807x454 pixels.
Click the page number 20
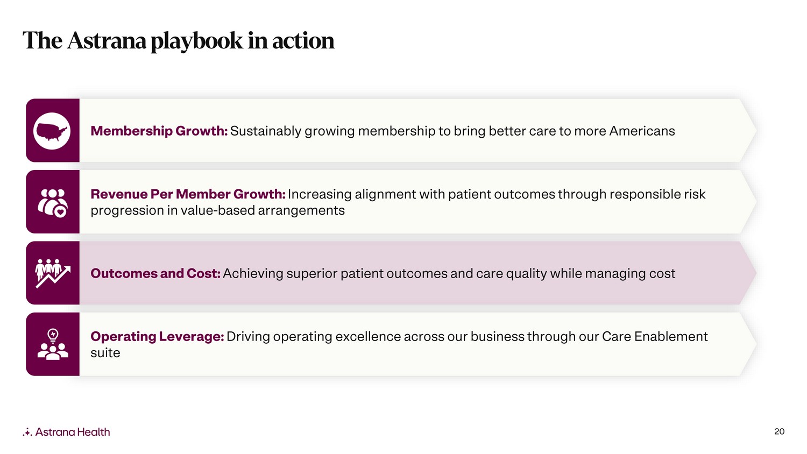click(779, 431)
